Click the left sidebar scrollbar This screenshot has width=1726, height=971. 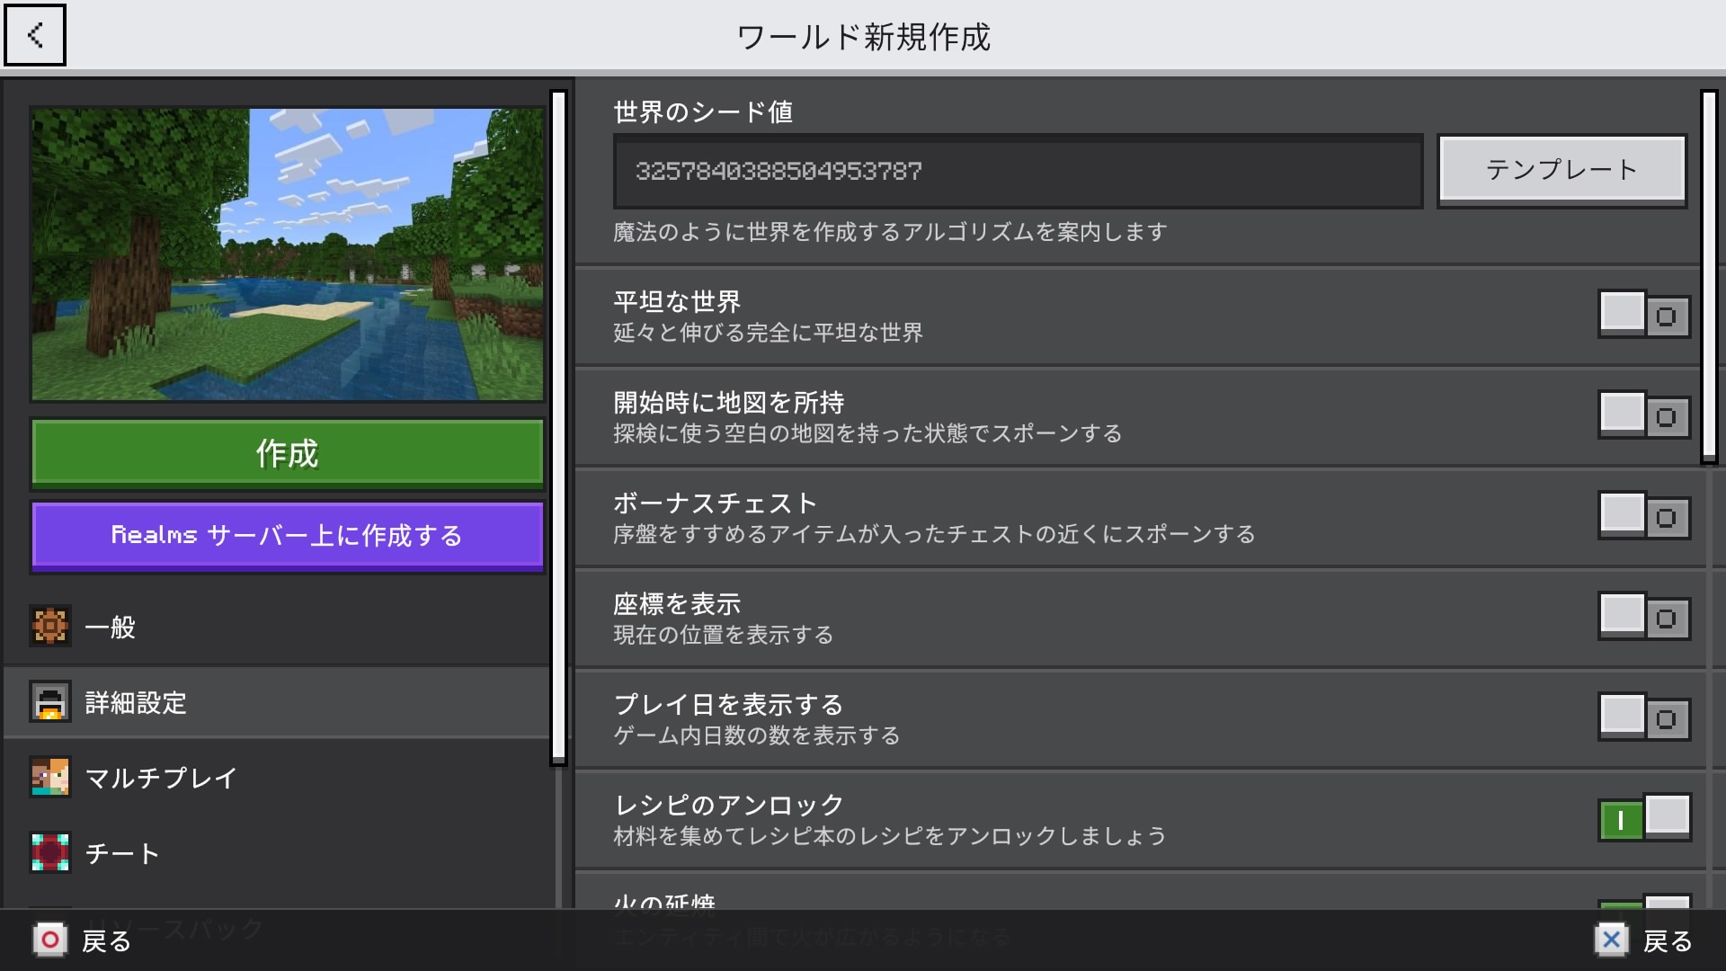558,428
